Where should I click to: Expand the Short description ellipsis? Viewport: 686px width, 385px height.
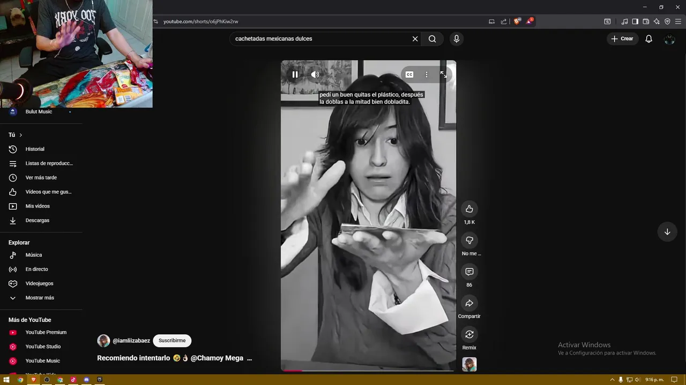(249, 358)
